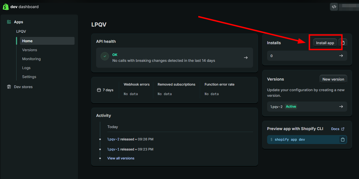Screen dimensions: 359x179
Task: Select Logs in the sidebar
Action: click(26, 68)
